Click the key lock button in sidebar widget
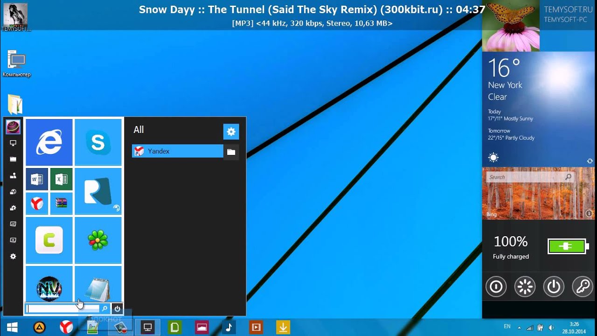Screen dimensions: 597x336 coord(583,287)
